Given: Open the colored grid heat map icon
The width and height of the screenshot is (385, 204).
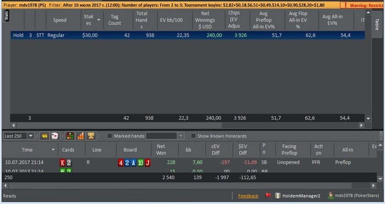Looking at the screenshot, I should tap(70, 136).
